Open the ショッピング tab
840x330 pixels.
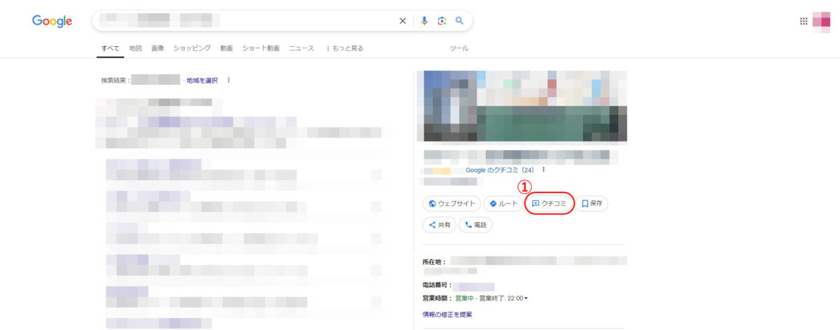coord(192,48)
